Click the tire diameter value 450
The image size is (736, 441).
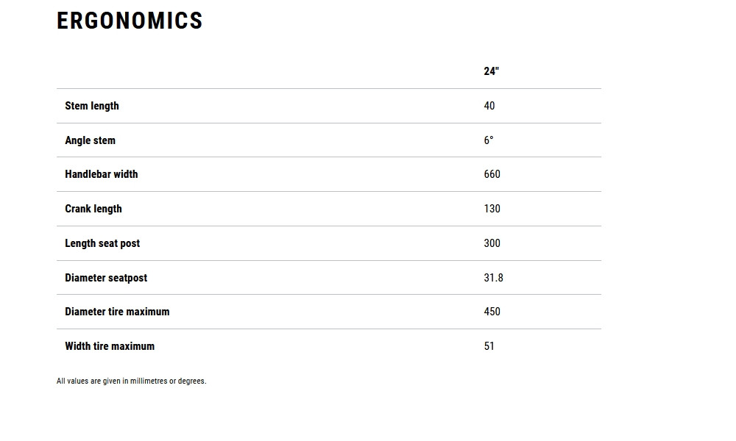[x=492, y=312]
